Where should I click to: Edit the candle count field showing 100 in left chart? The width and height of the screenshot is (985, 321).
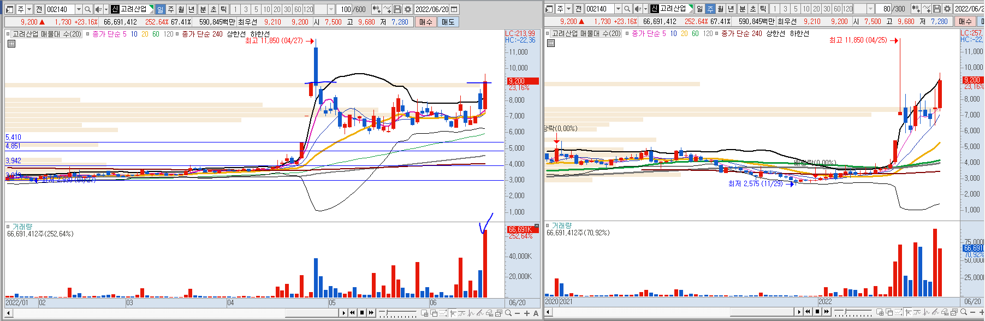[345, 9]
